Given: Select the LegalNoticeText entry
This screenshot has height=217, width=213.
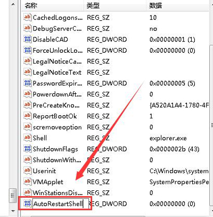Looking at the screenshot, I should coord(57,73).
